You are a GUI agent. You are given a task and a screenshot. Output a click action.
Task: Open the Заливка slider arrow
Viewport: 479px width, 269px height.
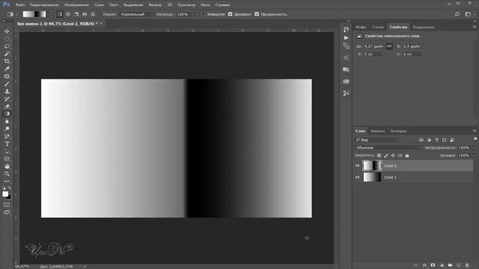[x=474, y=155]
